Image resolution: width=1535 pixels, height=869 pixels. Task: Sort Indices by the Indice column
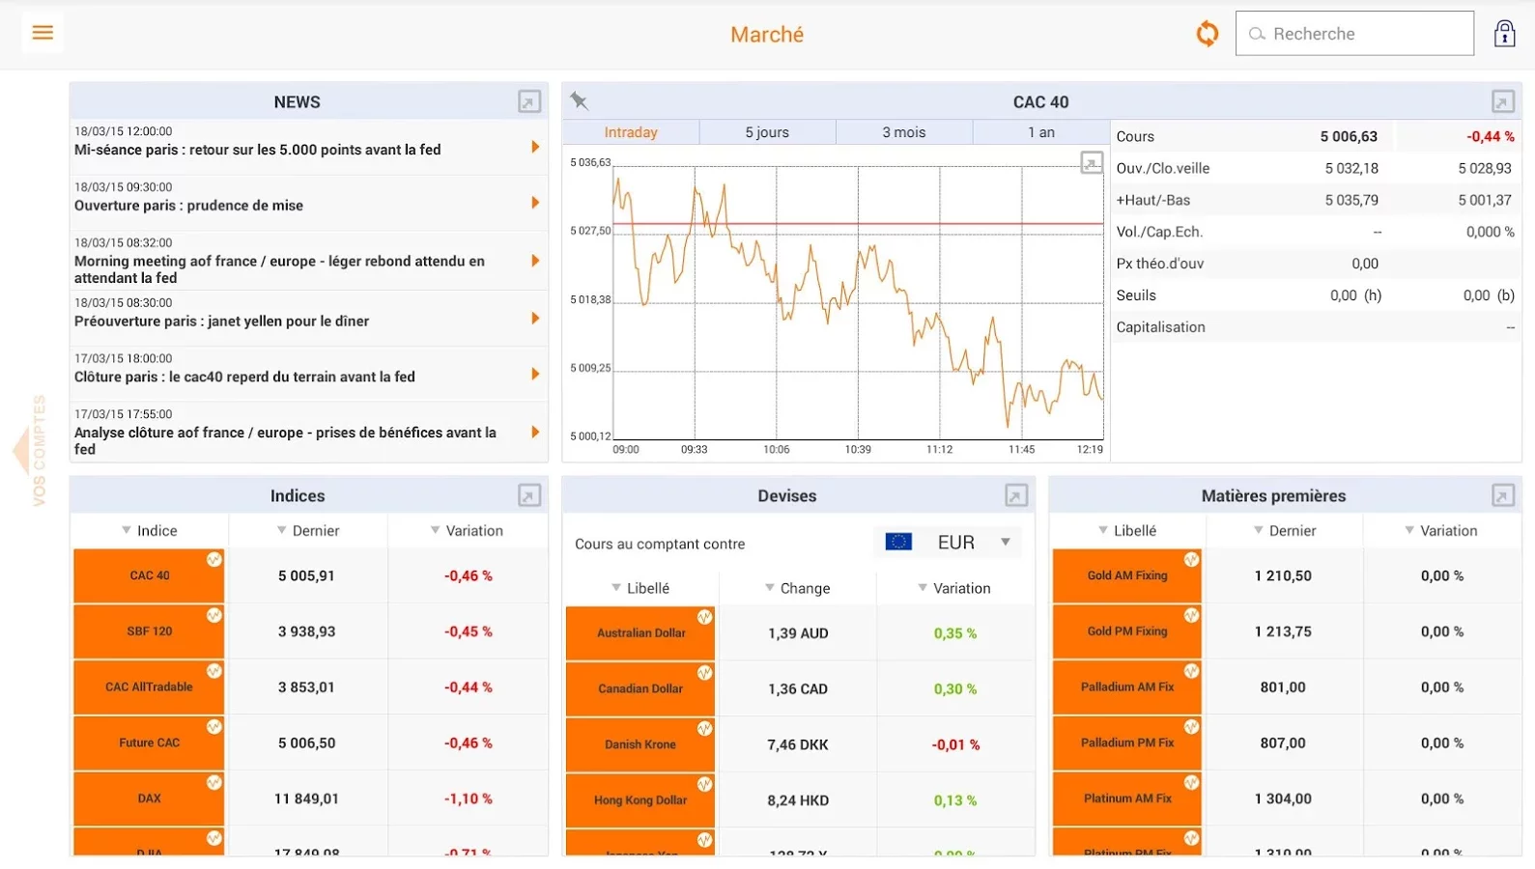(x=150, y=530)
